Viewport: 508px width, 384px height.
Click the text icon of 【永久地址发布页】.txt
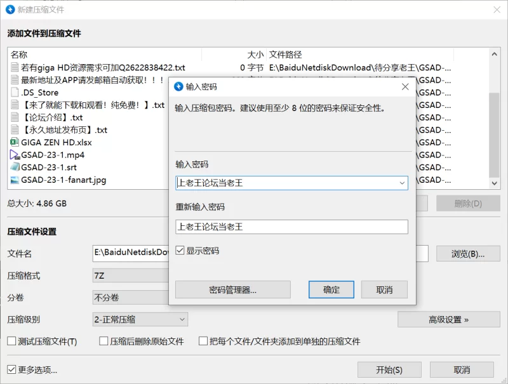pyautogui.click(x=15, y=130)
